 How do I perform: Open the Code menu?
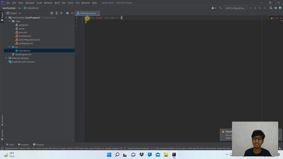pyautogui.click(x=39, y=3)
